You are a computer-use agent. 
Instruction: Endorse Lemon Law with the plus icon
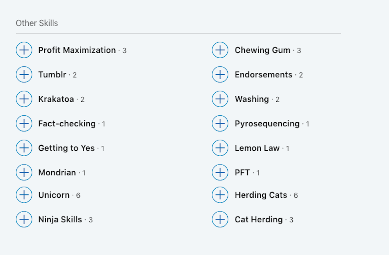[x=220, y=148]
